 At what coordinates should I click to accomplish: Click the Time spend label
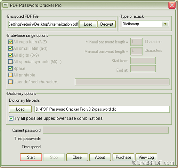point(32,147)
